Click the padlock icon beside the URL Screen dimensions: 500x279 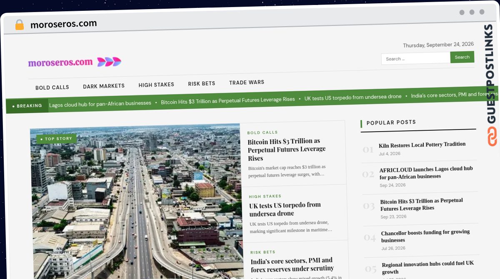19,25
